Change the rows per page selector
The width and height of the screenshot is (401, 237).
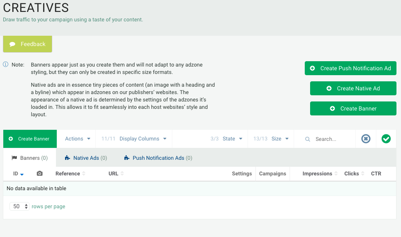coord(20,207)
